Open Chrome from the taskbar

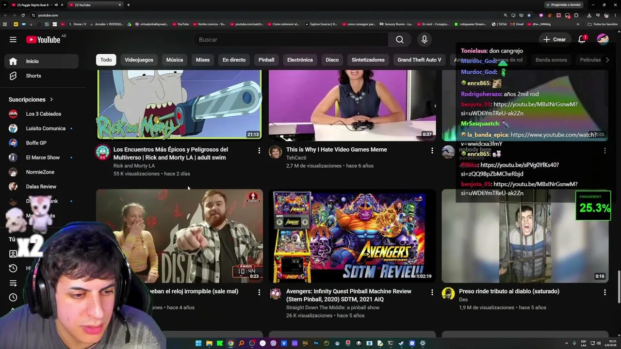pyautogui.click(x=230, y=343)
